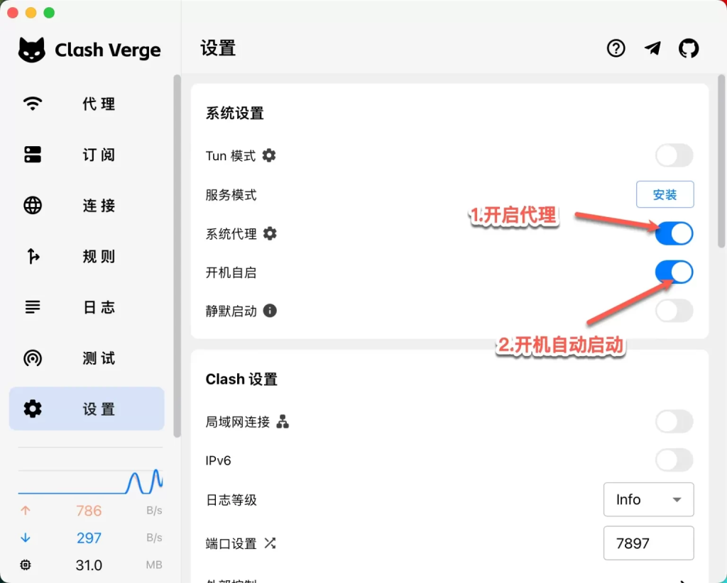This screenshot has width=727, height=583.
Task: Enable the IPv6 toggle
Action: pos(673,460)
